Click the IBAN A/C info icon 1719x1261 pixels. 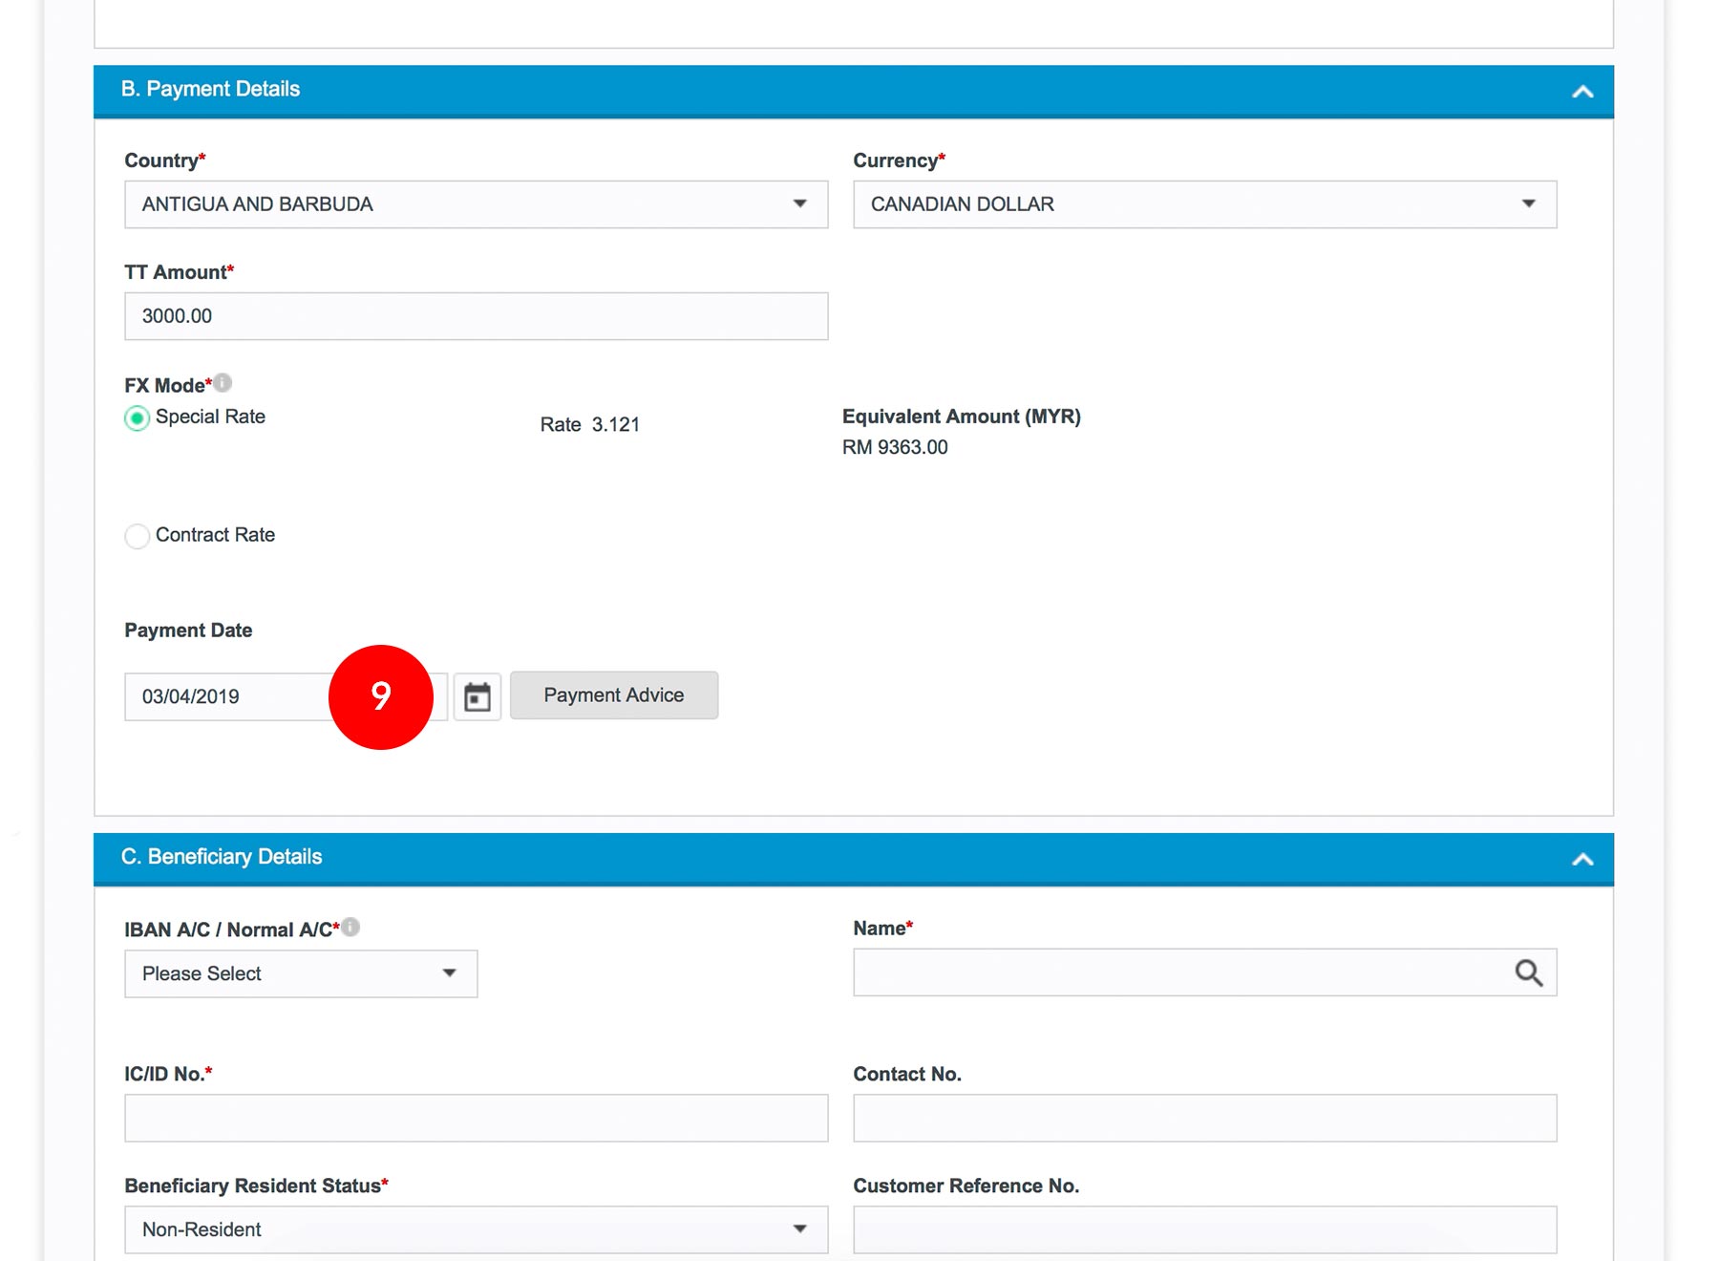(350, 927)
